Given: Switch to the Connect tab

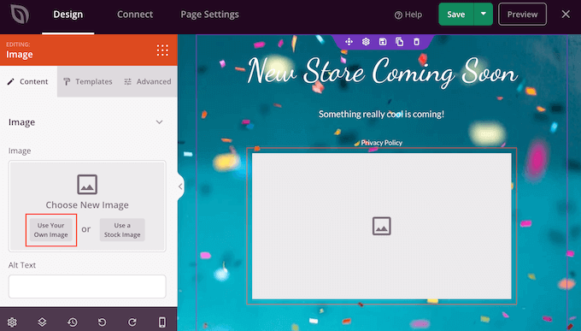Looking at the screenshot, I should [x=135, y=15].
